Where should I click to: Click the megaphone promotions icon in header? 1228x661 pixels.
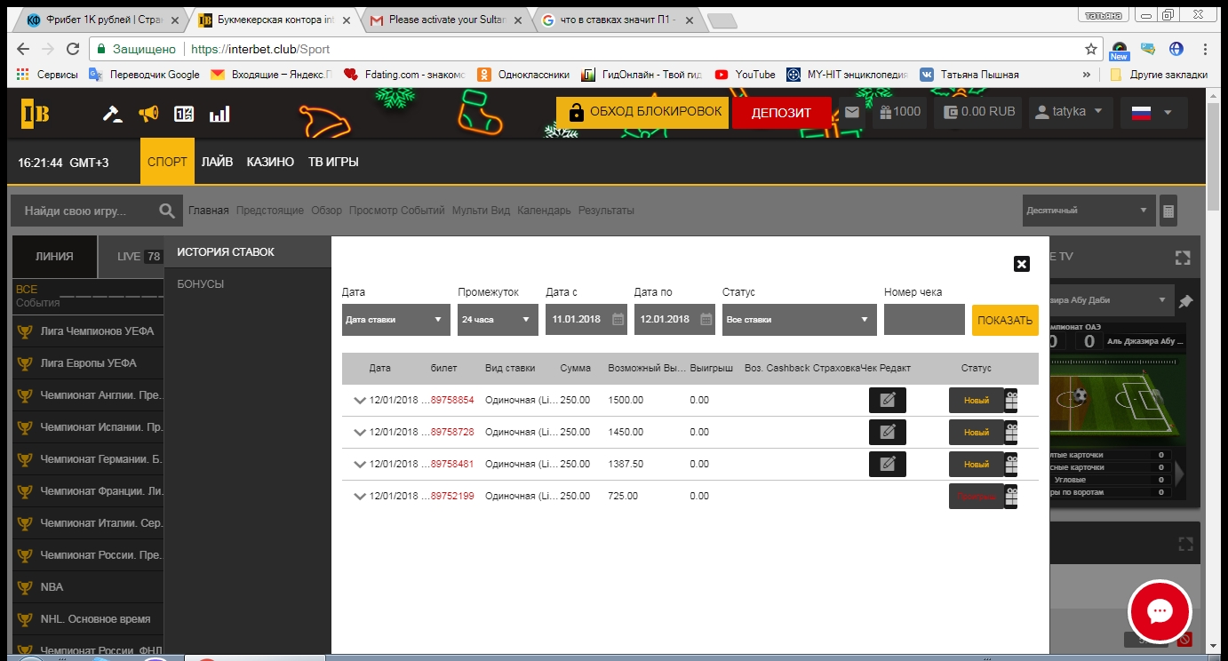148,114
